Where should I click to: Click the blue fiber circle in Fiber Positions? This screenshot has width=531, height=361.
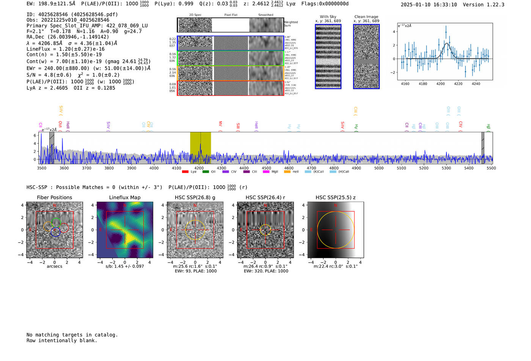click(x=55, y=232)
